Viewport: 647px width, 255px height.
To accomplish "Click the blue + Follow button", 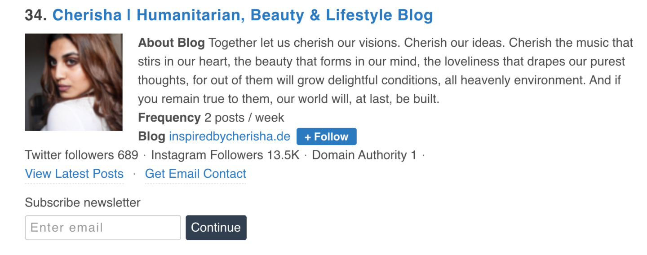I will tap(327, 136).
